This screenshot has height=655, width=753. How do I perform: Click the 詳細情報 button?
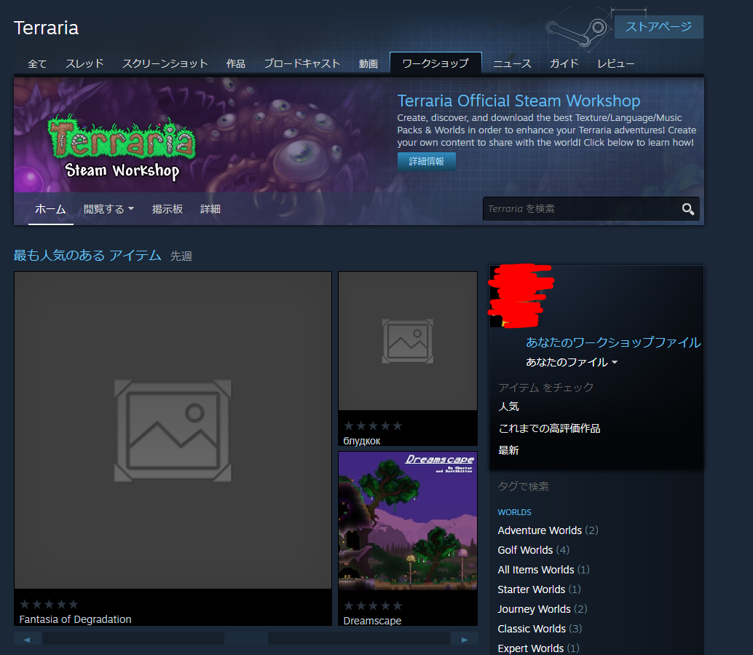click(x=427, y=162)
